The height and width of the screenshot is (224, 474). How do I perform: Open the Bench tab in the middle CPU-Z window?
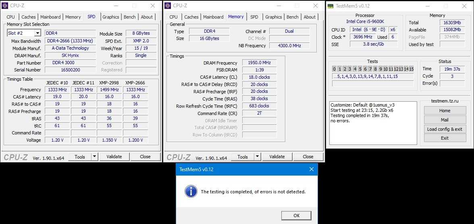click(x=292, y=17)
